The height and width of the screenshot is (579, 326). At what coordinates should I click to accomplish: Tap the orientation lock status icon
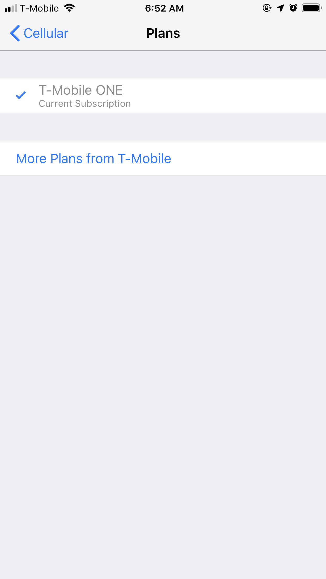tap(267, 8)
